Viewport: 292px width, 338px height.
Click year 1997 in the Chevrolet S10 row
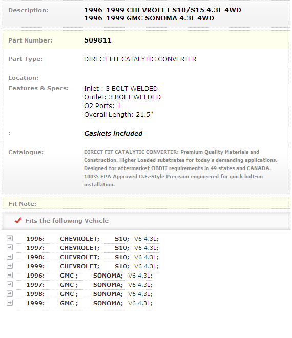coord(35,248)
